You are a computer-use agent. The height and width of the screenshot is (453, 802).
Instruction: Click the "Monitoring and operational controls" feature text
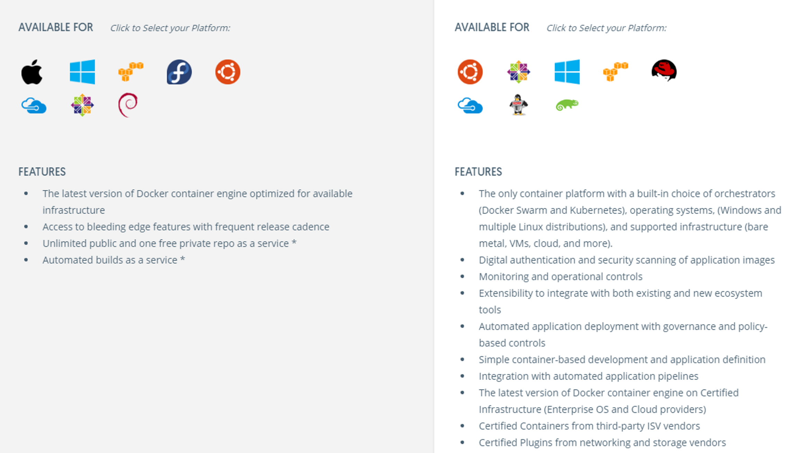pos(560,277)
